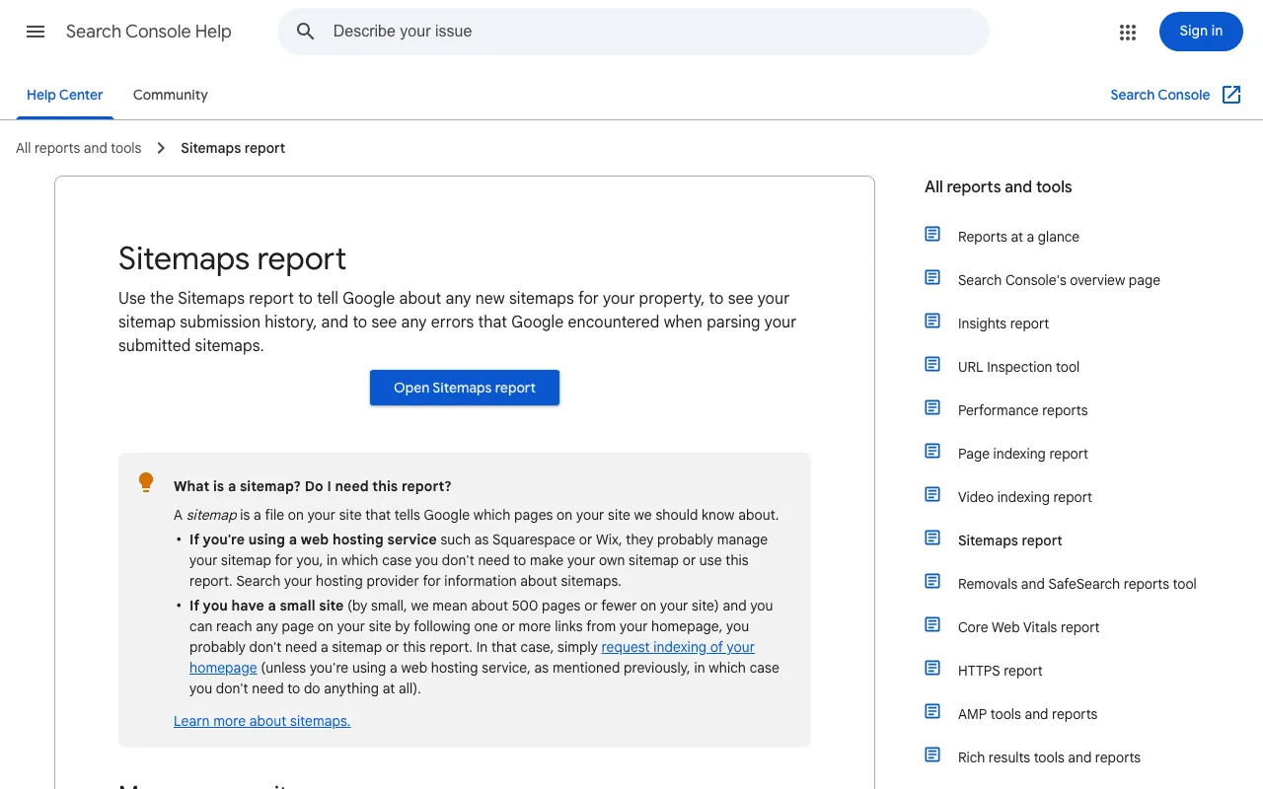The width and height of the screenshot is (1263, 789).
Task: Open the Google apps grid
Action: pos(1128,33)
